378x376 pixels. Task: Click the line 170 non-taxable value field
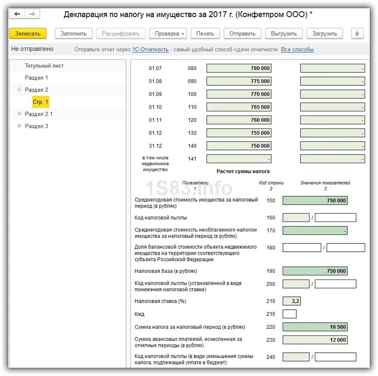pyautogui.click(x=315, y=231)
